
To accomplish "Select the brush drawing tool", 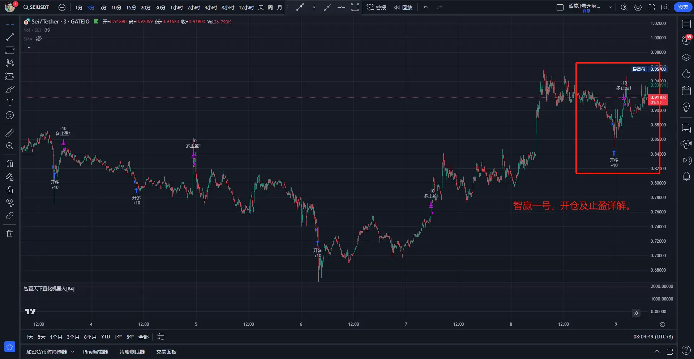I will click(x=10, y=89).
